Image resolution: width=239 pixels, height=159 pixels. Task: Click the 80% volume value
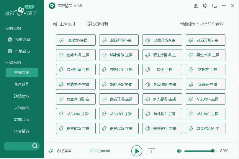pyautogui.click(x=224, y=151)
